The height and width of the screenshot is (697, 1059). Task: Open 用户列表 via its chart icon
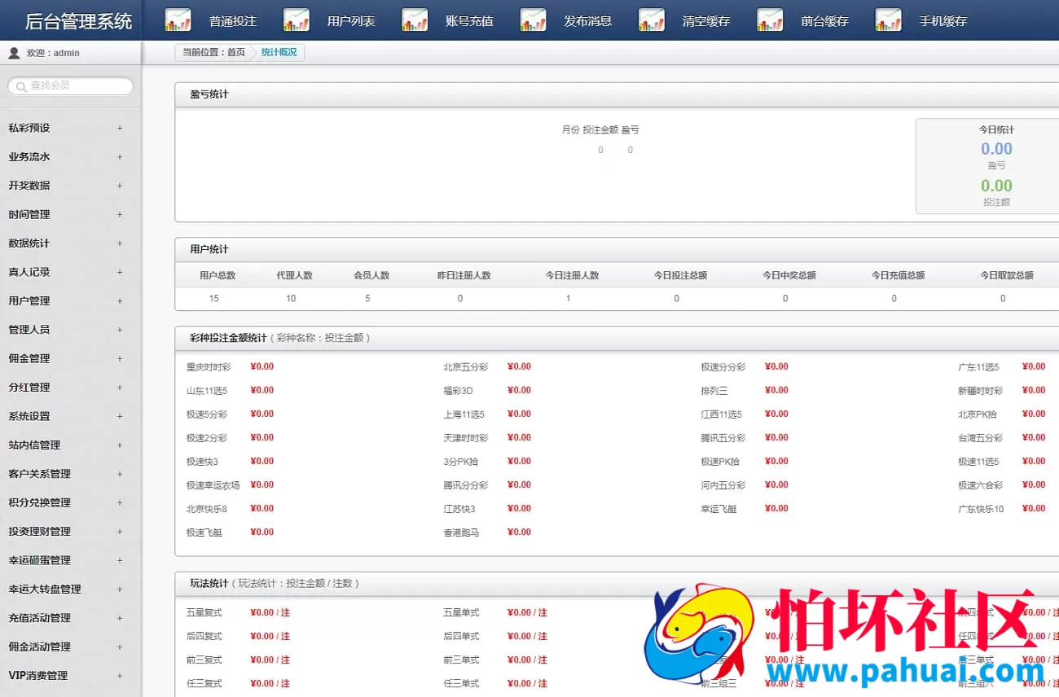coord(296,20)
